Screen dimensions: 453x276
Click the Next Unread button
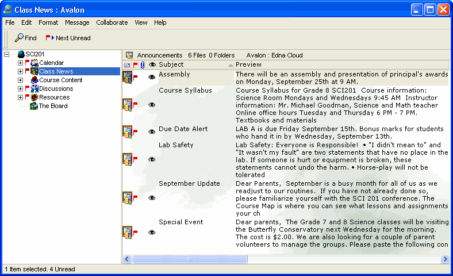pyautogui.click(x=68, y=38)
